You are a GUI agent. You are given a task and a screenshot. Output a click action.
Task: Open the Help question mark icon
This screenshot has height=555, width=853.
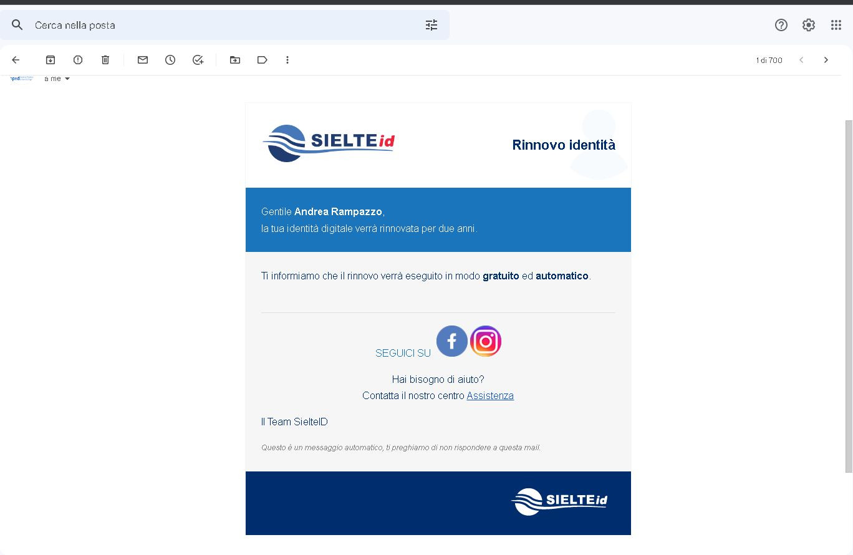tap(781, 25)
